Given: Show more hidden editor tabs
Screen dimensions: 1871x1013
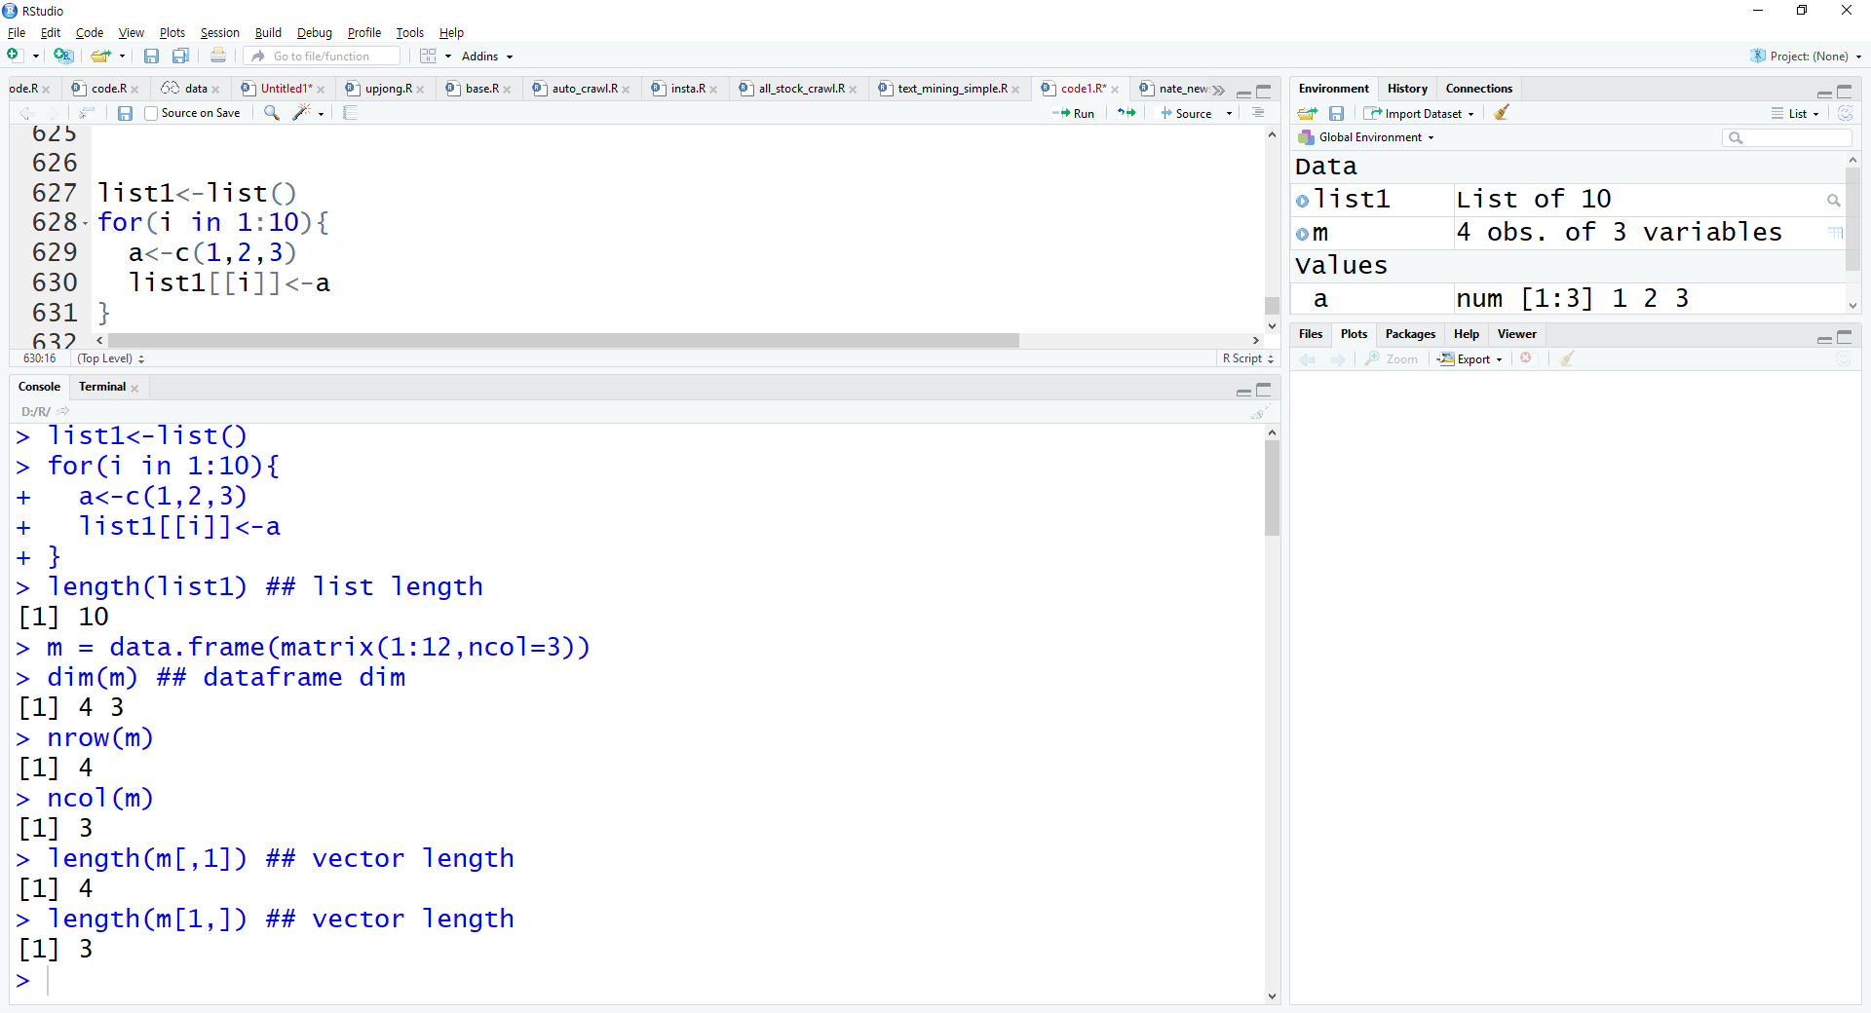Looking at the screenshot, I should click(1218, 90).
